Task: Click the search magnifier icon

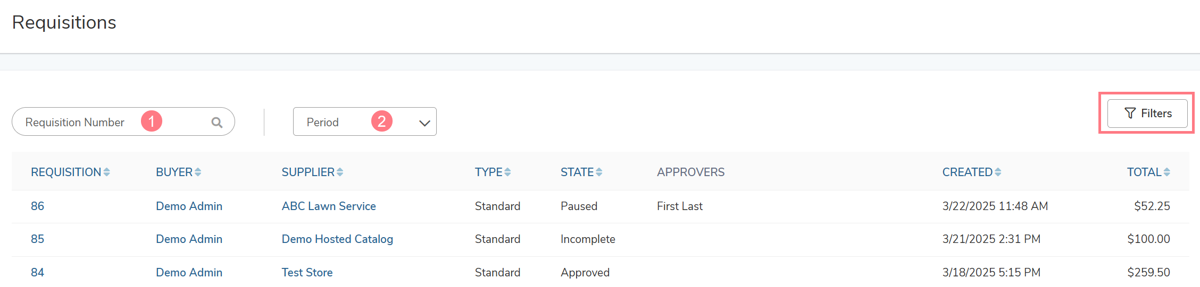Action: 216,123
